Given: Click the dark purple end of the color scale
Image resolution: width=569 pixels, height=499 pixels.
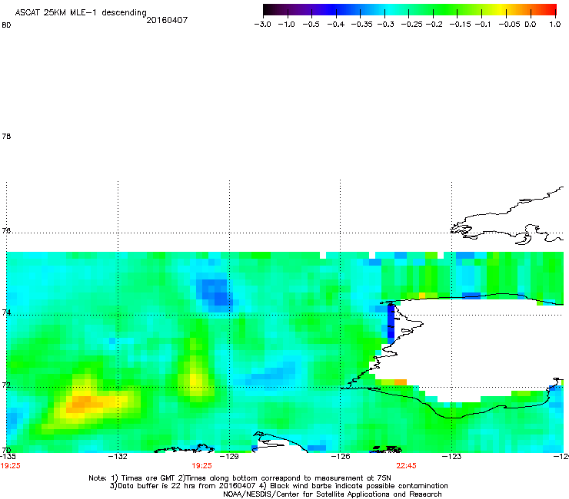Looking at the screenshot, I should tap(271, 9).
